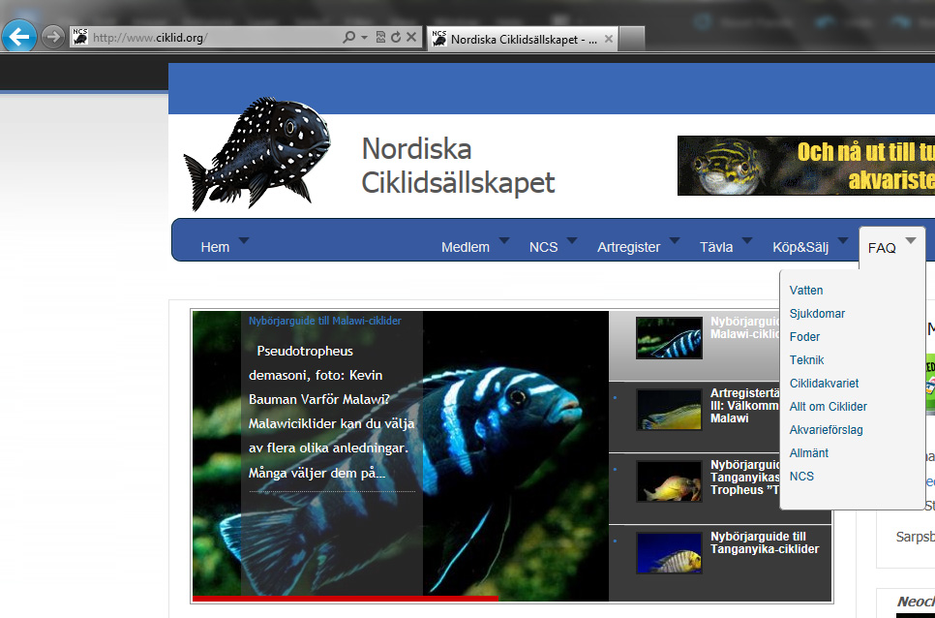935x618 pixels.
Task: Close the Nordiska Ciklidsällskapet tab
Action: (608, 40)
